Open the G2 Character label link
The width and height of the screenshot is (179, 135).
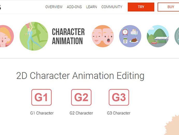pos(81,113)
